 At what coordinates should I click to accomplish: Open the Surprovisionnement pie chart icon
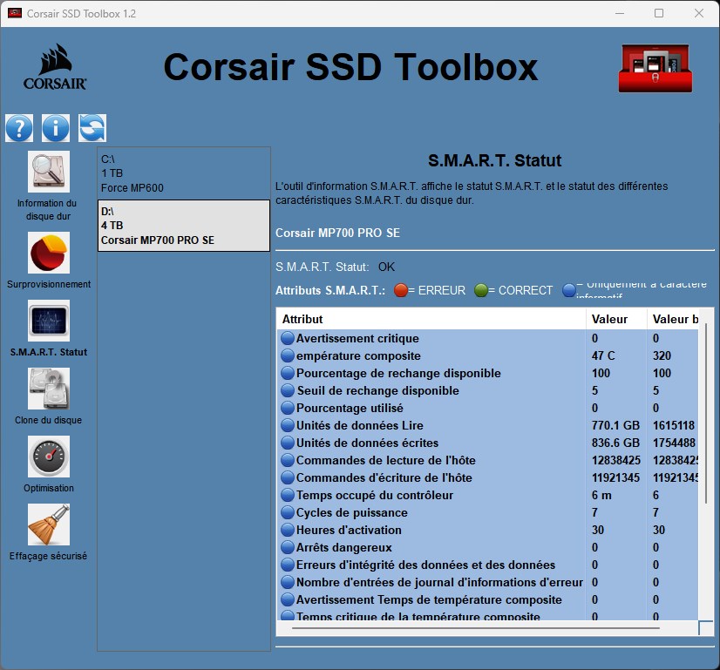49,253
